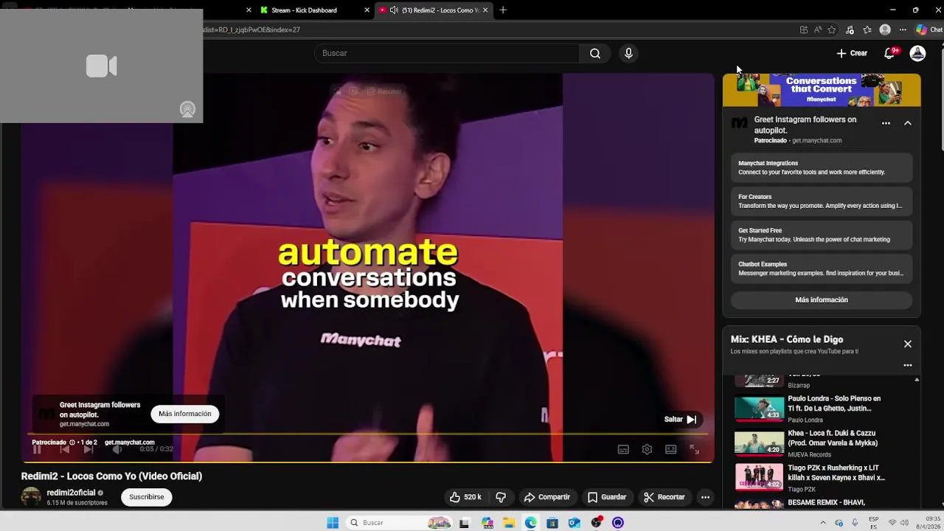Viewport: 944px width, 531px height.
Task: Close the Kick Dashboard tab
Action: pos(367,10)
